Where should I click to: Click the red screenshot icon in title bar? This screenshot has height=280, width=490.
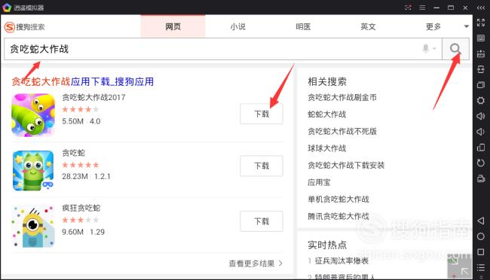coord(408,8)
